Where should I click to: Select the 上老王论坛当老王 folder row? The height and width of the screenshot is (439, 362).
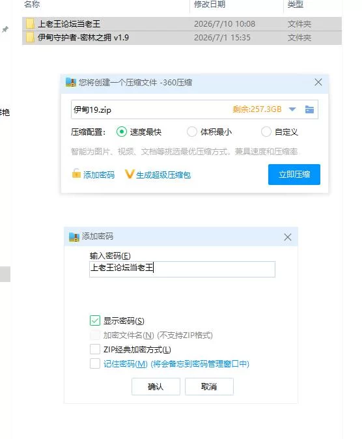[x=182, y=24]
